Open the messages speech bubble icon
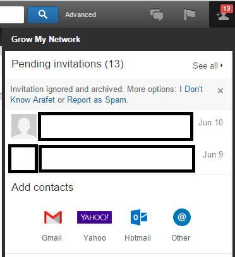Viewport: 235px width, 257px height. [x=157, y=14]
